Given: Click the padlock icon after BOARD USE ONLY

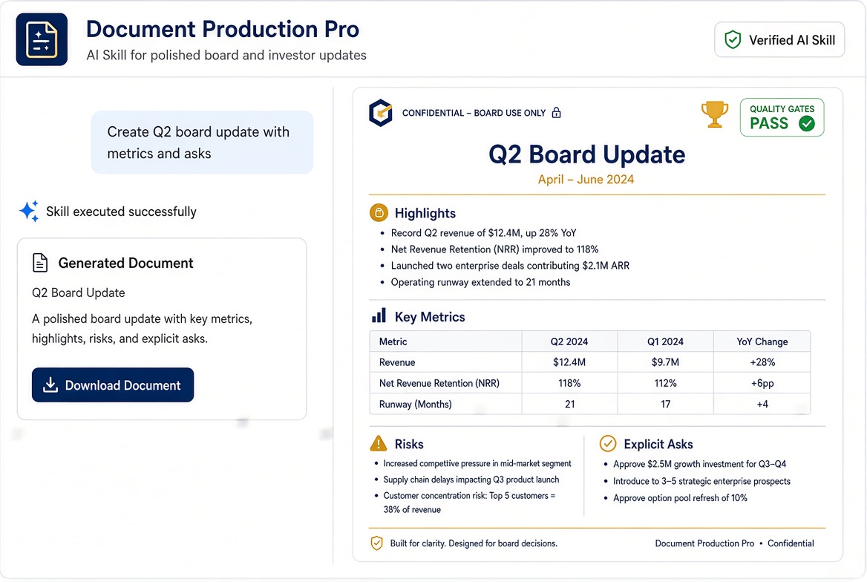Looking at the screenshot, I should point(556,113).
